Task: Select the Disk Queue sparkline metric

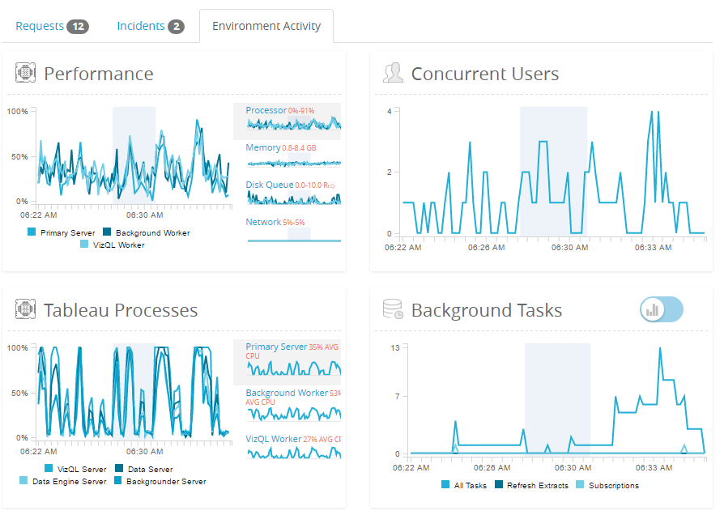Action: click(x=293, y=192)
